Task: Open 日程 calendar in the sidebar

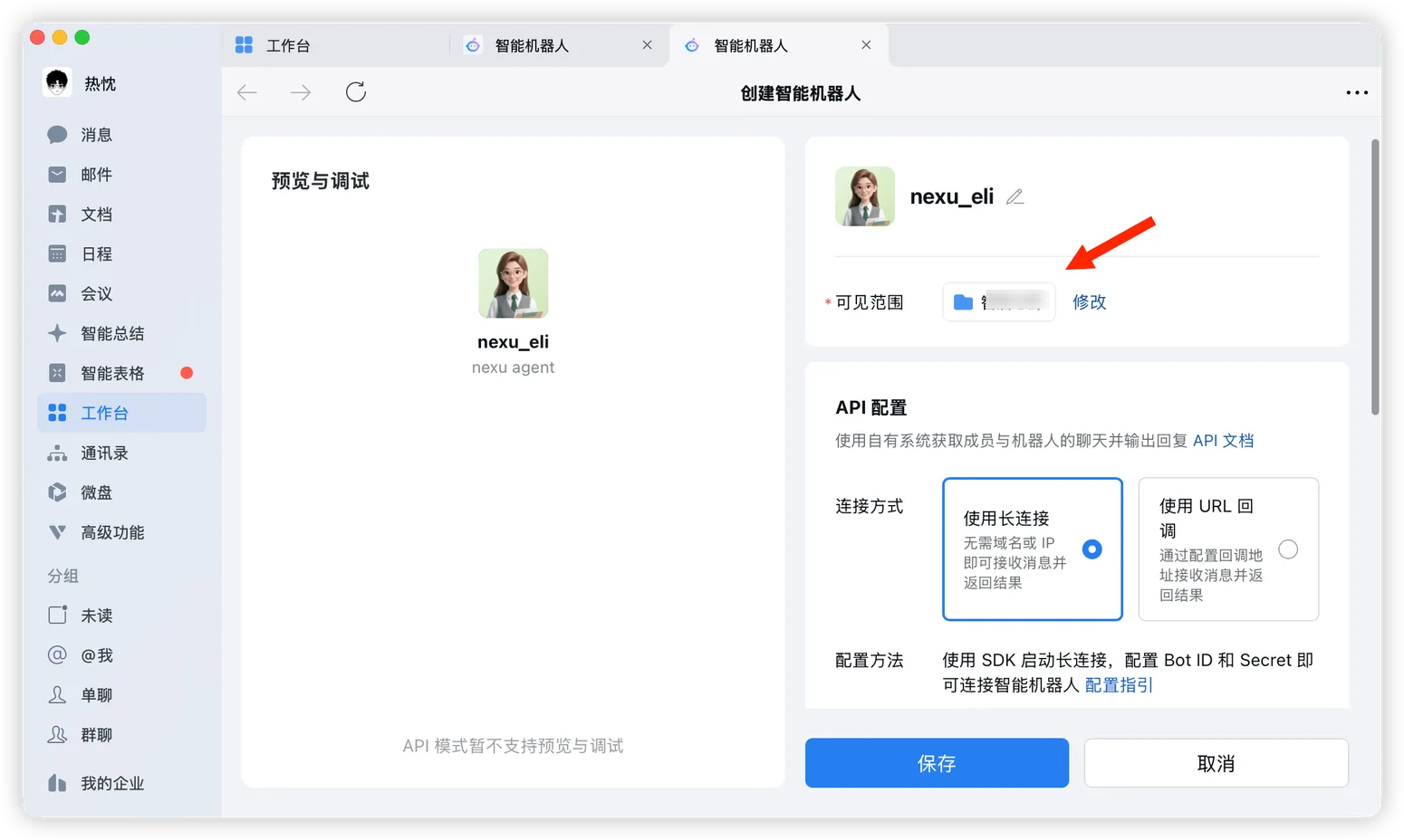Action: [96, 254]
